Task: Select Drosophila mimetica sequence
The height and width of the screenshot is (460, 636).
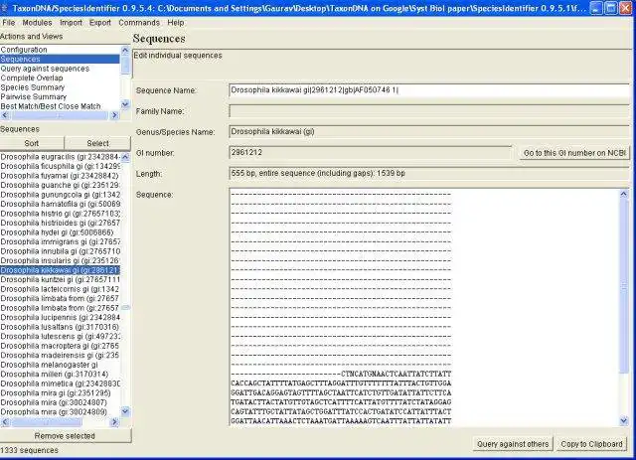Action: pos(60,383)
